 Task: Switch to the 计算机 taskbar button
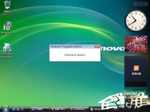[x=40, y=109]
